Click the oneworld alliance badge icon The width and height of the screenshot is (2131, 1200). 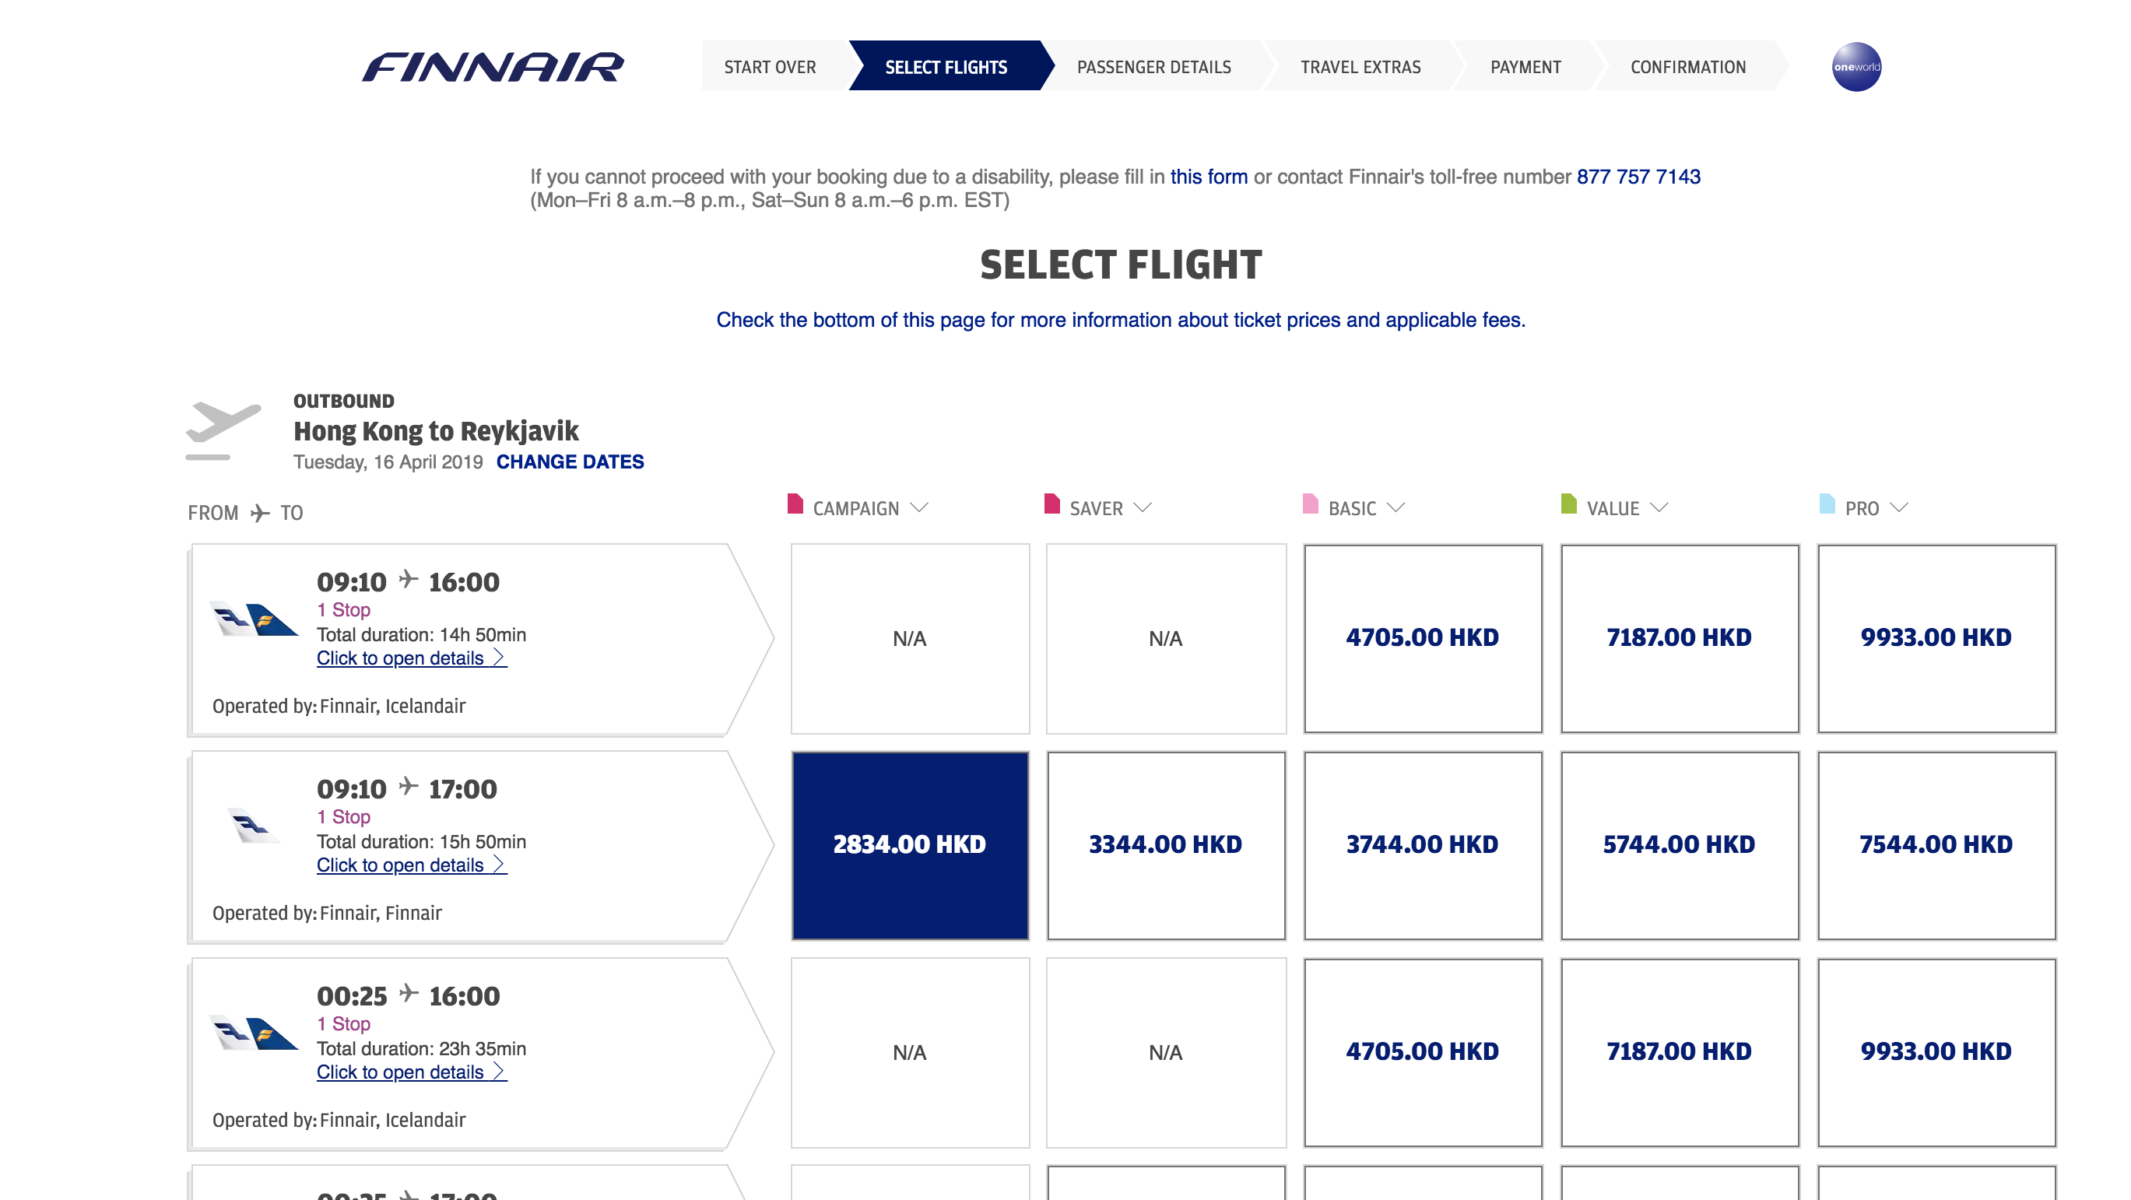(1855, 67)
